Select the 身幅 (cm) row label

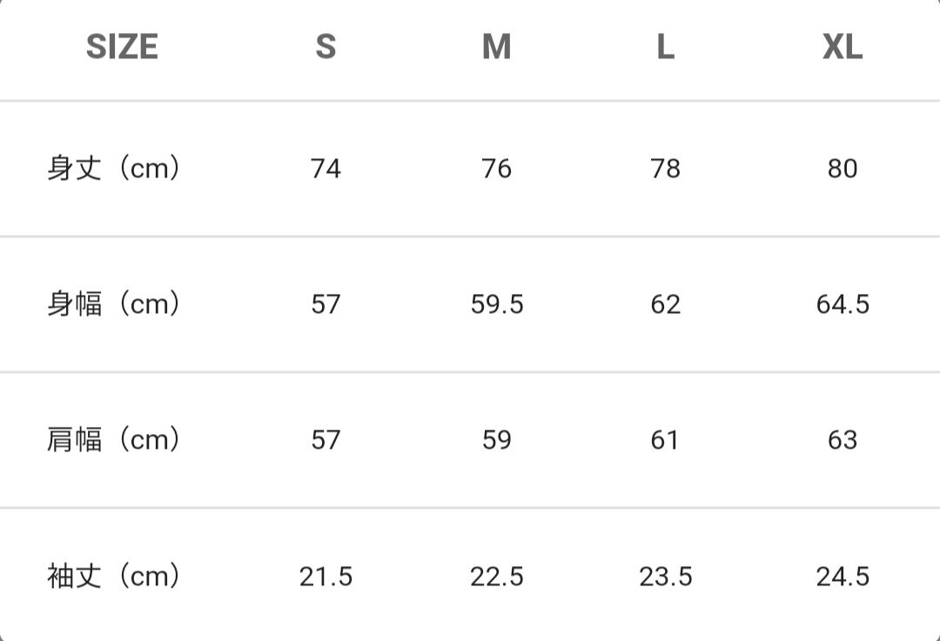point(113,304)
